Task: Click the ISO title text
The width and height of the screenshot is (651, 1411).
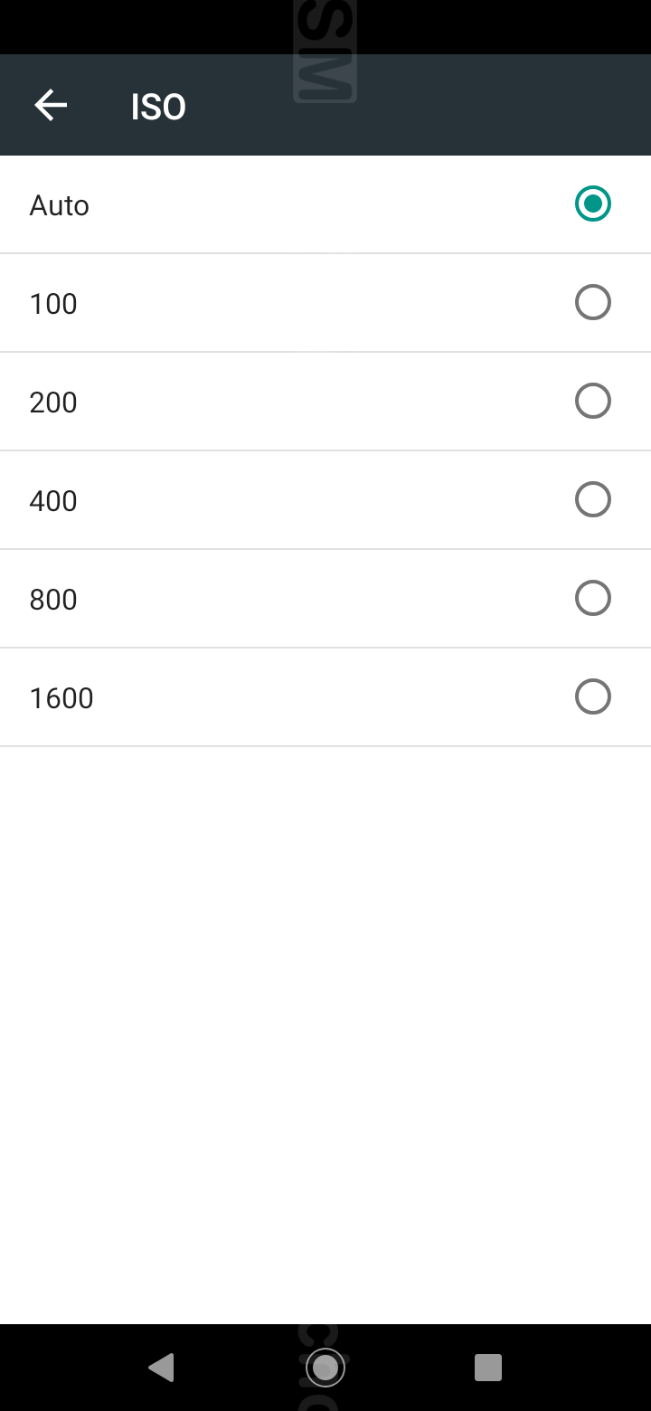Action: click(x=158, y=107)
